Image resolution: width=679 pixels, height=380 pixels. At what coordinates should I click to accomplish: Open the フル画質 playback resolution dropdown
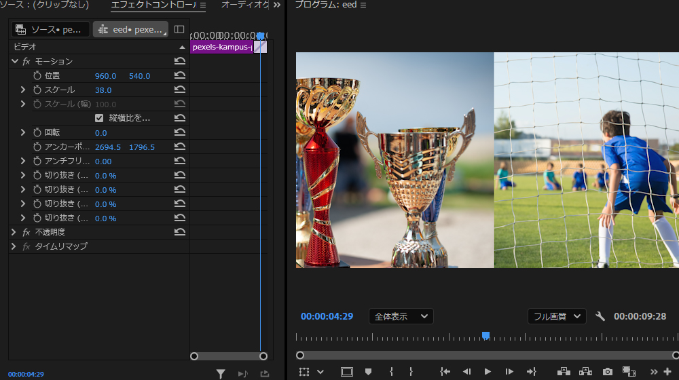(557, 316)
